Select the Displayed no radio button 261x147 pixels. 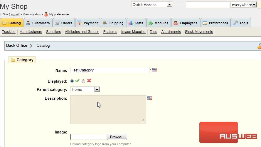tap(83, 81)
